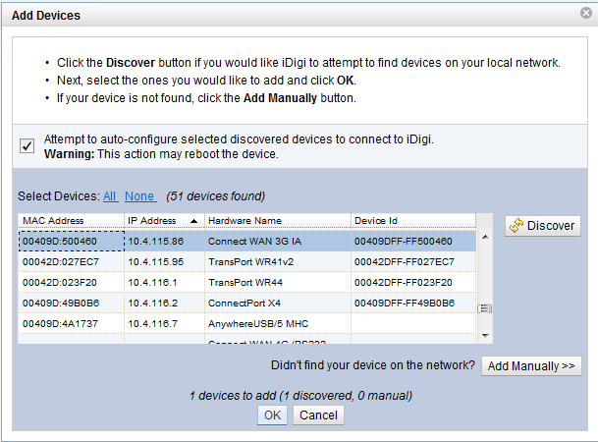This screenshot has height=442, width=598.
Task: Cancel the Add Devices dialog
Action: (318, 415)
